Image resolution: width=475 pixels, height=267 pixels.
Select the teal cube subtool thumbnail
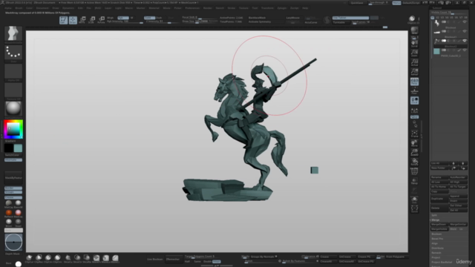[x=436, y=51]
